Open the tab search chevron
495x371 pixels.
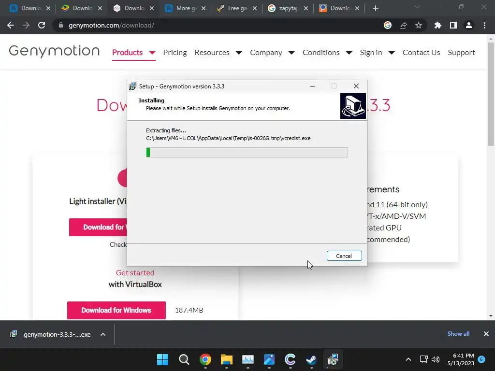point(417,7)
